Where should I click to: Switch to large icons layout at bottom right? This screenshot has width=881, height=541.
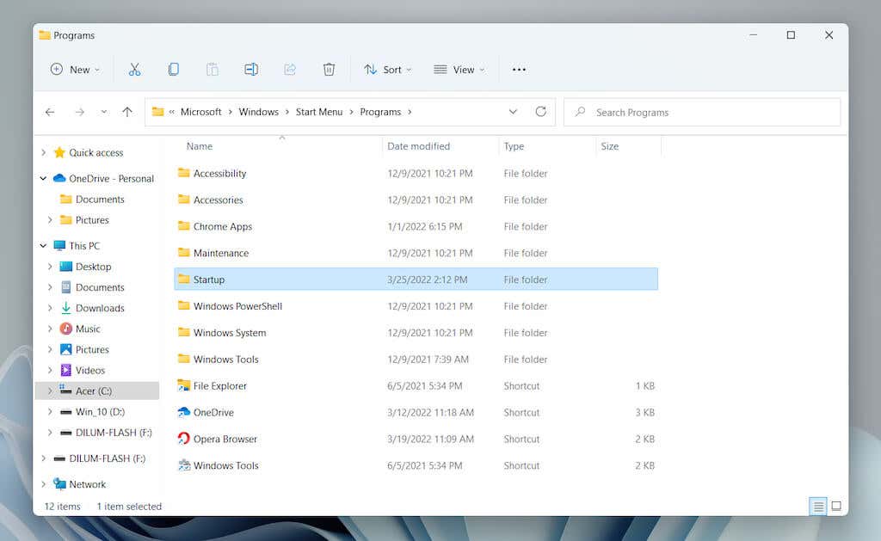835,507
